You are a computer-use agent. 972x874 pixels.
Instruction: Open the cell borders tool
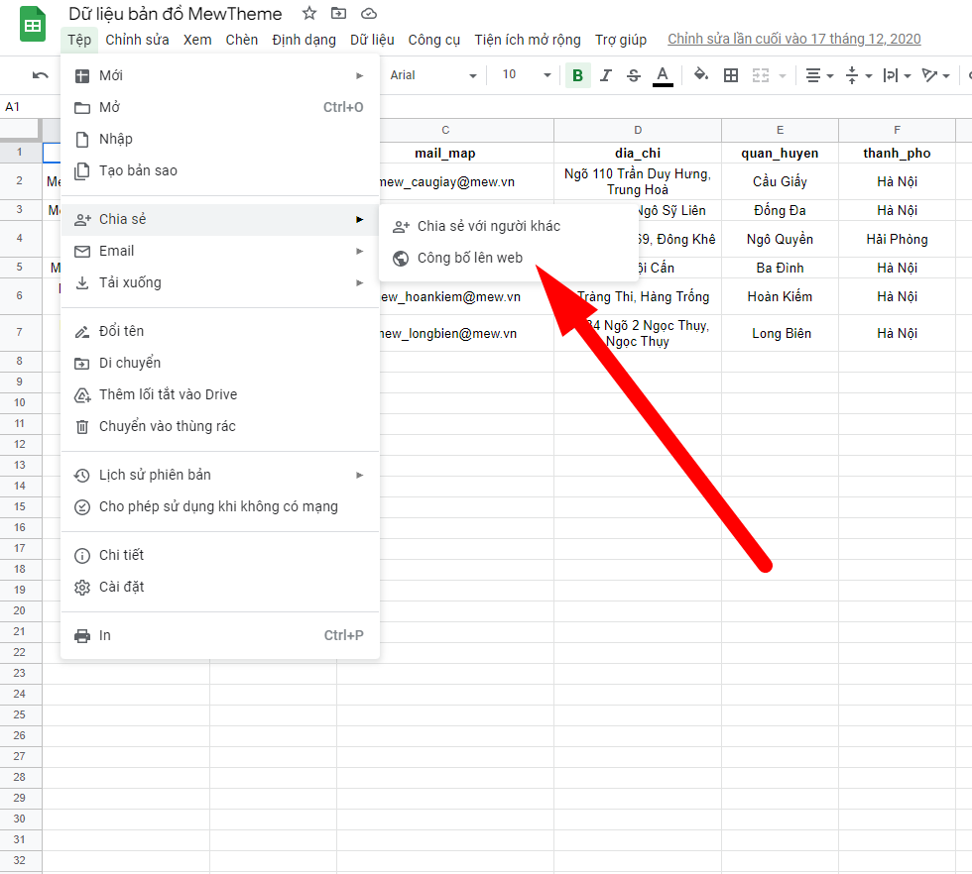point(731,75)
